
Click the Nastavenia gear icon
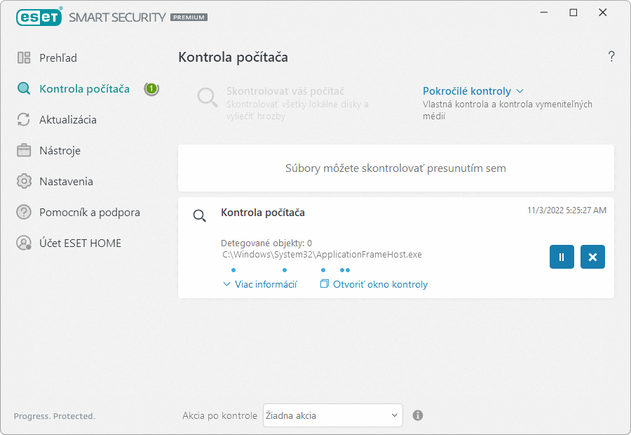click(24, 181)
